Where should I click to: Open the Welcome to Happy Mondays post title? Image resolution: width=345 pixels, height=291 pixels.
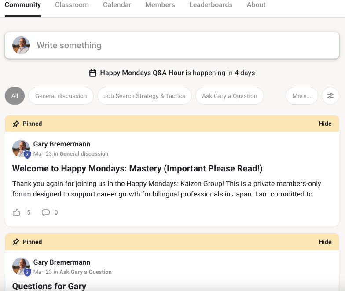pos(137,168)
